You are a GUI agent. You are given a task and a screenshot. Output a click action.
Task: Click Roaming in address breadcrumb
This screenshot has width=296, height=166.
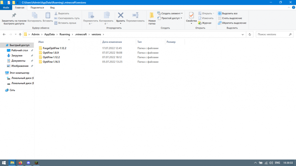click(x=65, y=34)
